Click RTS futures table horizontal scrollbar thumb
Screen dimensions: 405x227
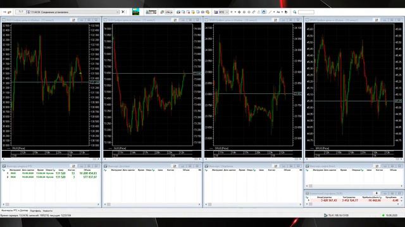[7, 204]
